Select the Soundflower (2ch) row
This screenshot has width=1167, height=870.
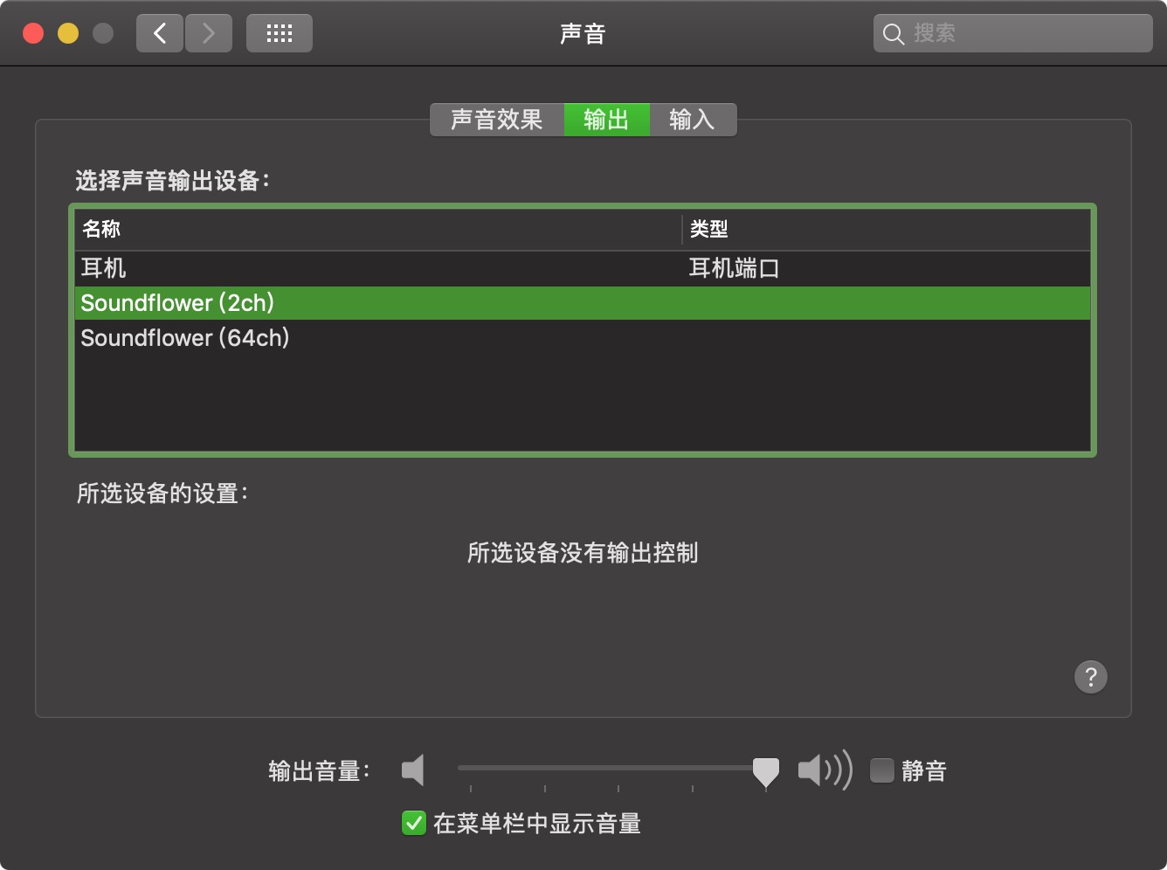point(583,303)
